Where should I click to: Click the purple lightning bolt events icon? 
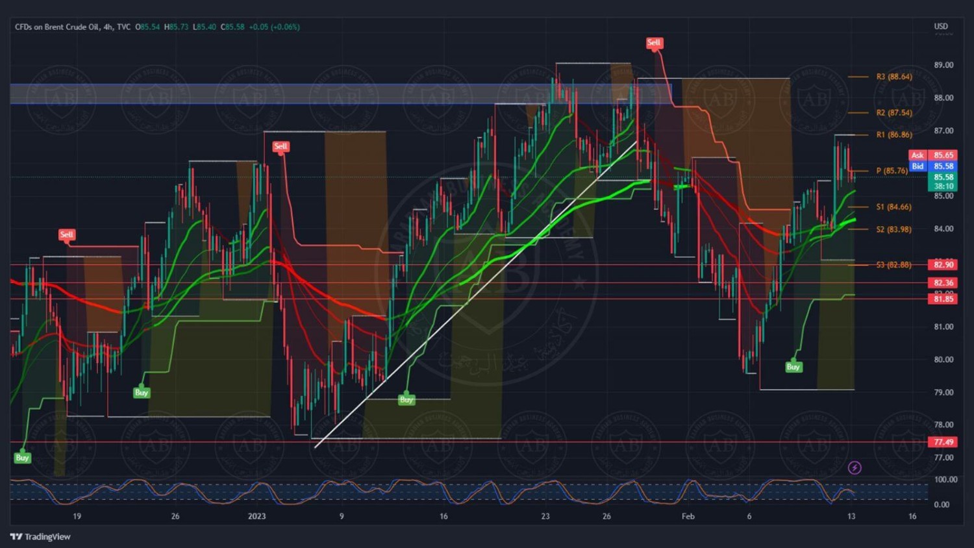pos(855,467)
